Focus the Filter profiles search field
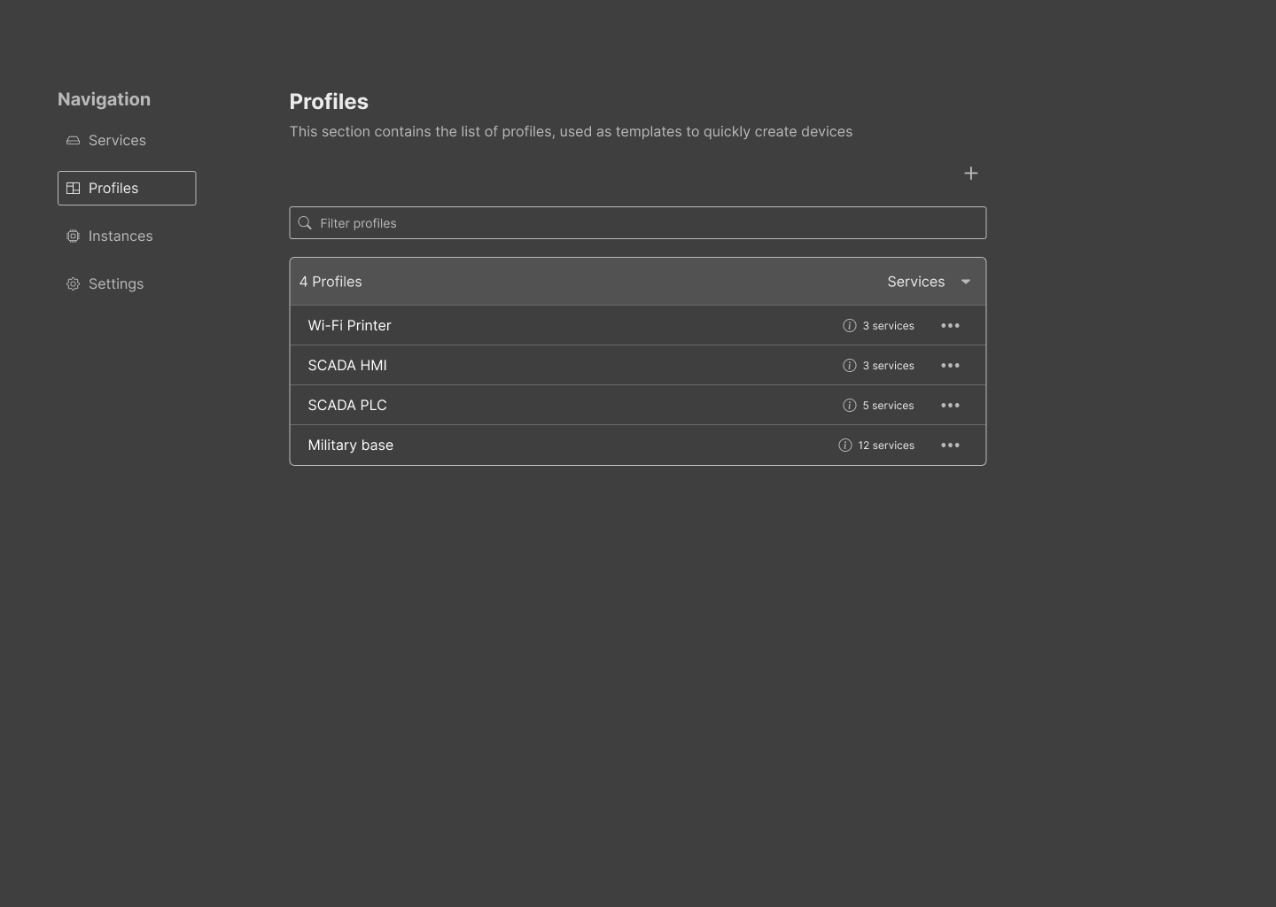The image size is (1276, 907). [x=647, y=223]
